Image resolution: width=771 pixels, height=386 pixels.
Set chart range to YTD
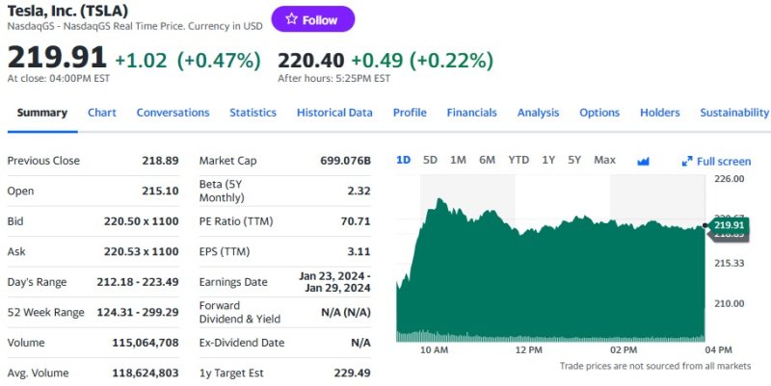click(518, 160)
